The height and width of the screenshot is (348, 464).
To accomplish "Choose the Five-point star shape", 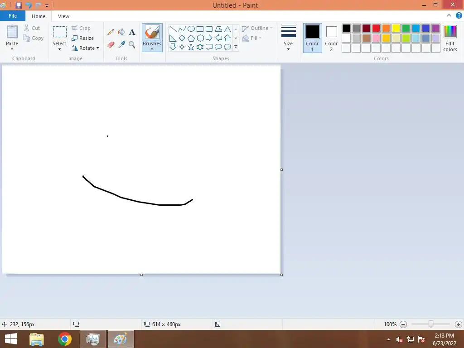I will point(191,47).
